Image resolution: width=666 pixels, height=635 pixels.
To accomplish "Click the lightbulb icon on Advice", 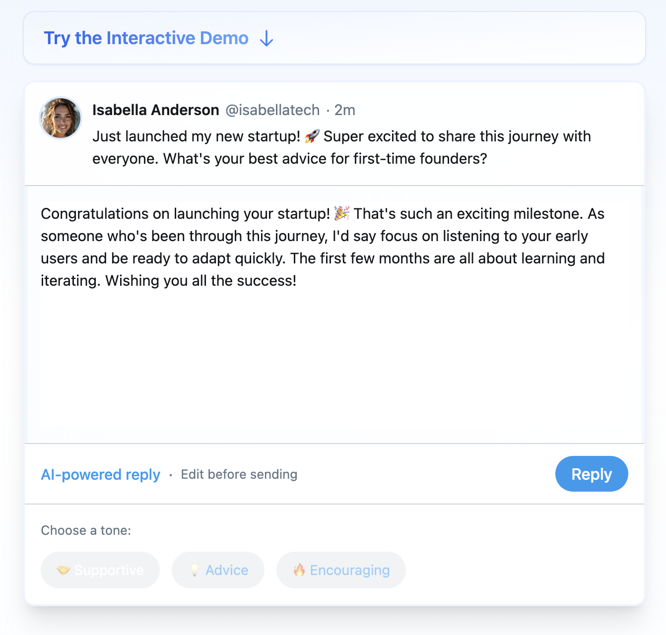I will tap(195, 571).
